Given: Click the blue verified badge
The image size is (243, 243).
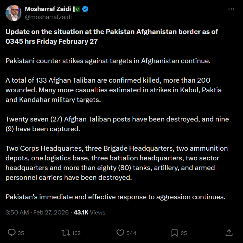Looking at the screenshot, I should pos(85,9).
